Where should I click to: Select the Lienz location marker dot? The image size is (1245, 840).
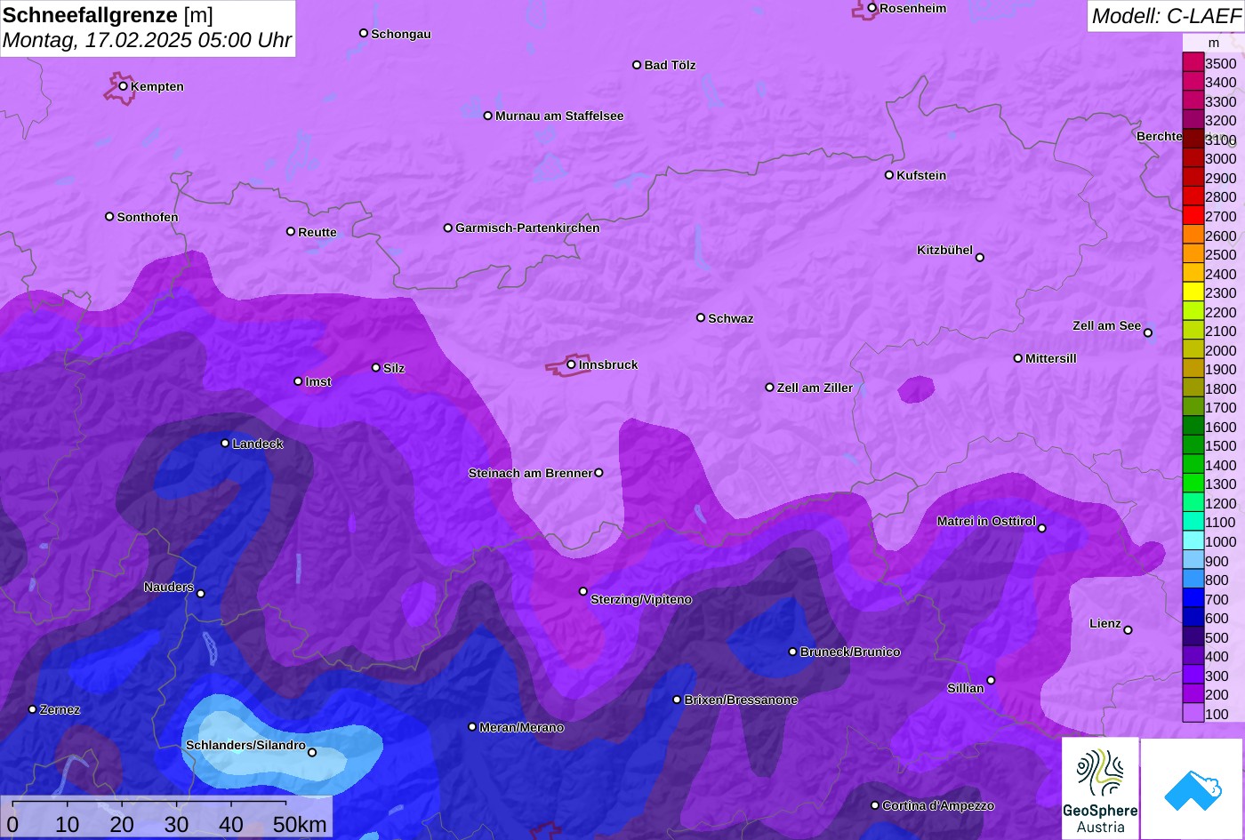[x=1128, y=630]
